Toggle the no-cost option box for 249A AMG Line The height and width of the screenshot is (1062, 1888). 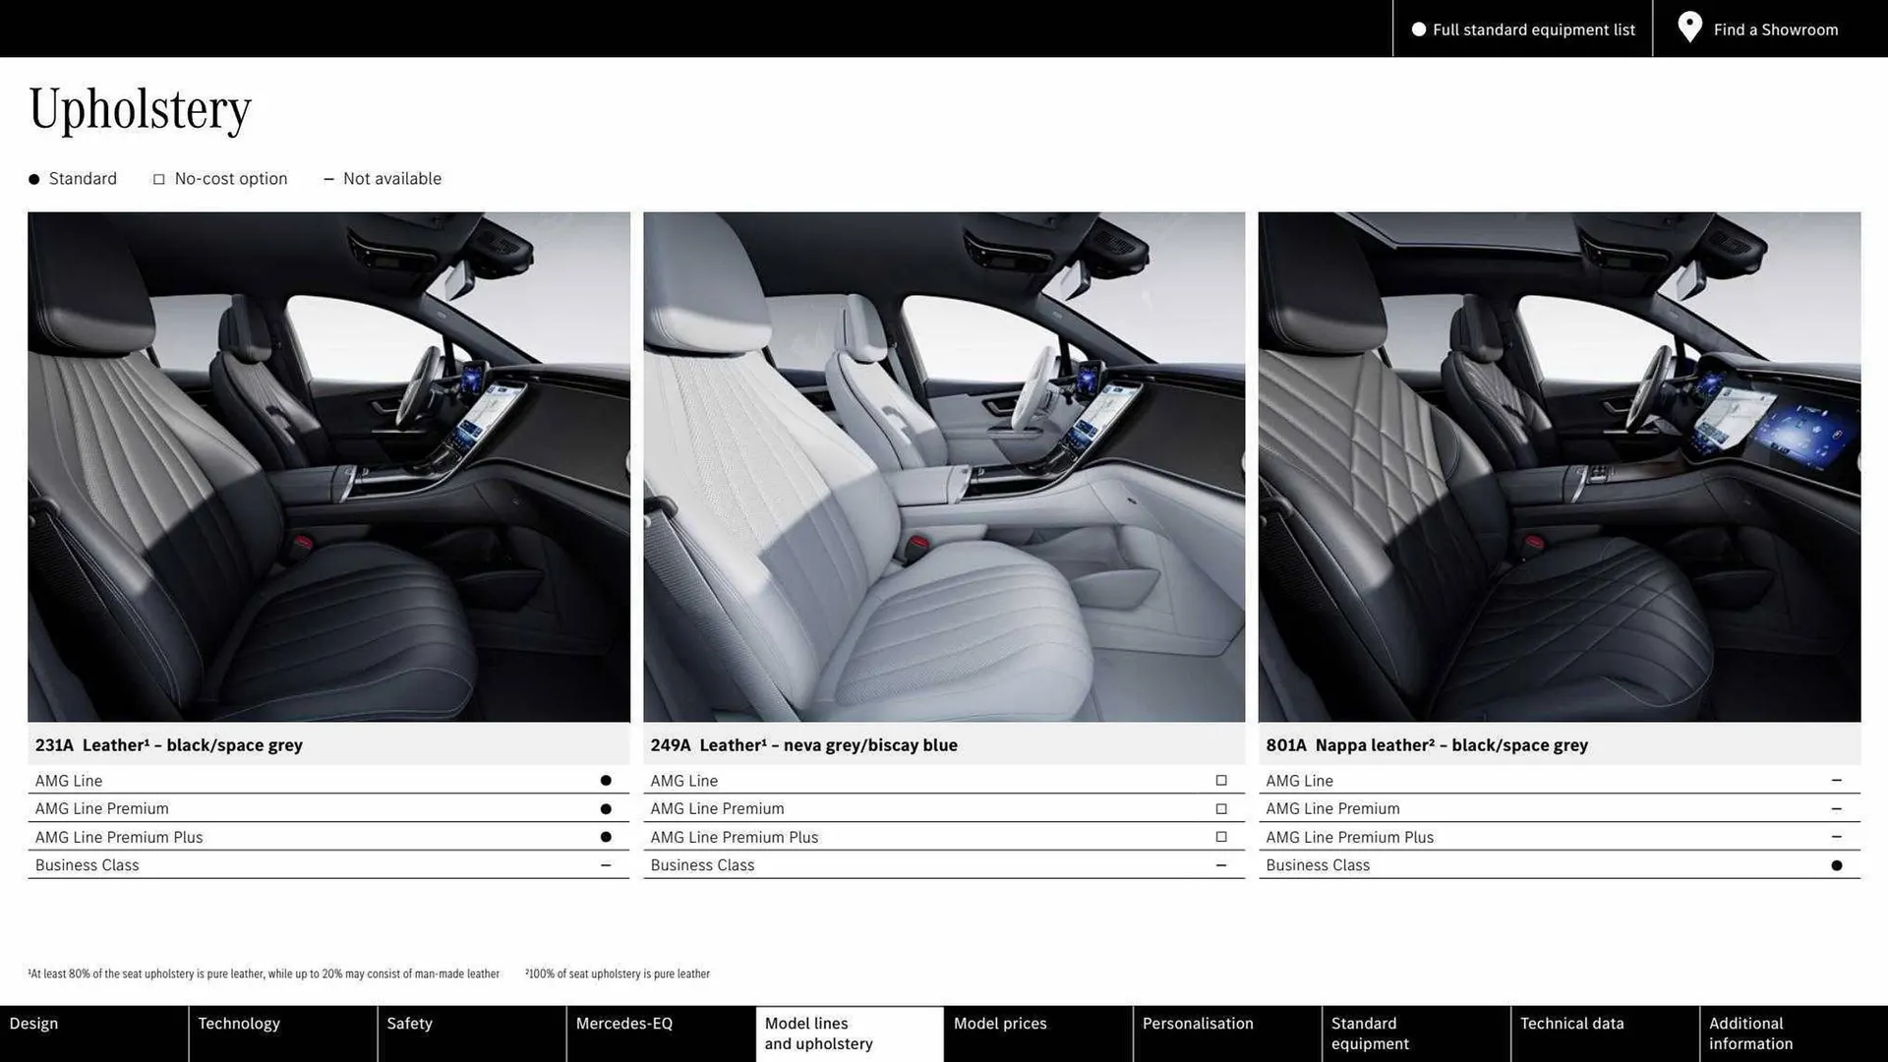point(1220,780)
